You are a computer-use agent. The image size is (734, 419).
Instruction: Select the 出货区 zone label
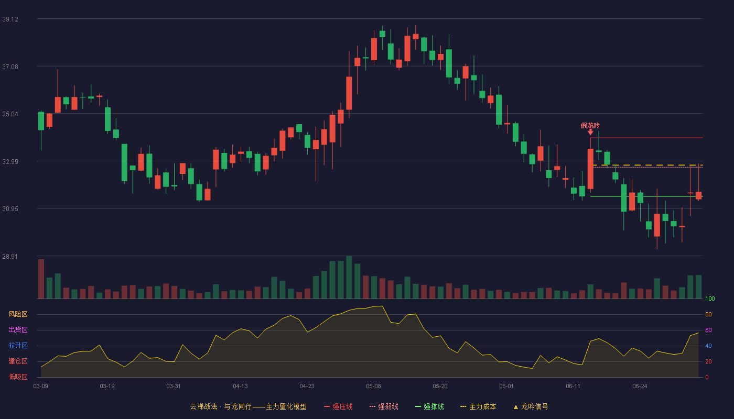click(x=18, y=330)
